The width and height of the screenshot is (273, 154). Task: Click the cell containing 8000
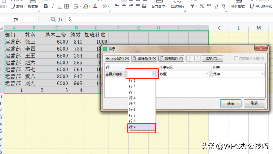tap(57, 76)
